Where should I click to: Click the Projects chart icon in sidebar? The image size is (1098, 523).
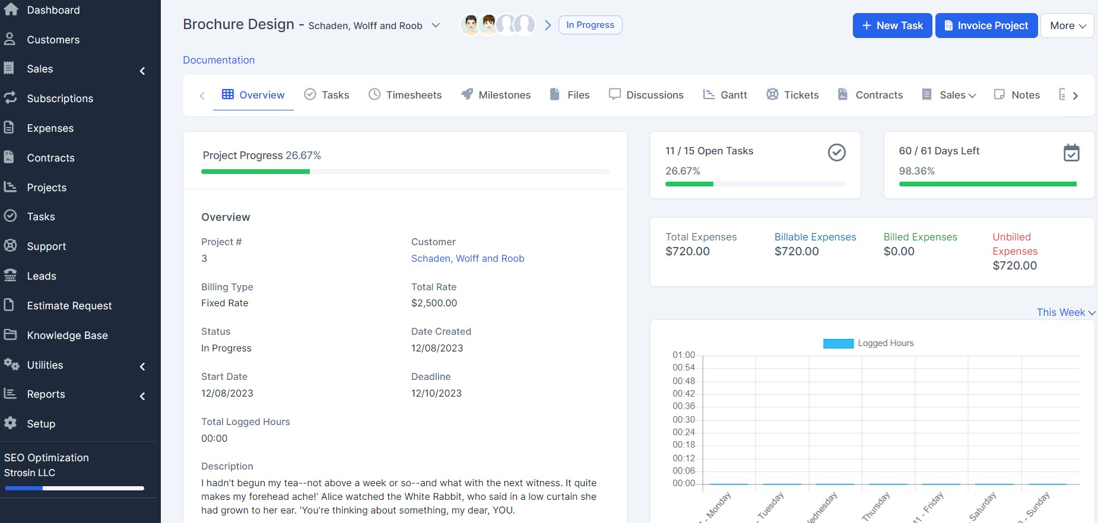click(x=10, y=187)
